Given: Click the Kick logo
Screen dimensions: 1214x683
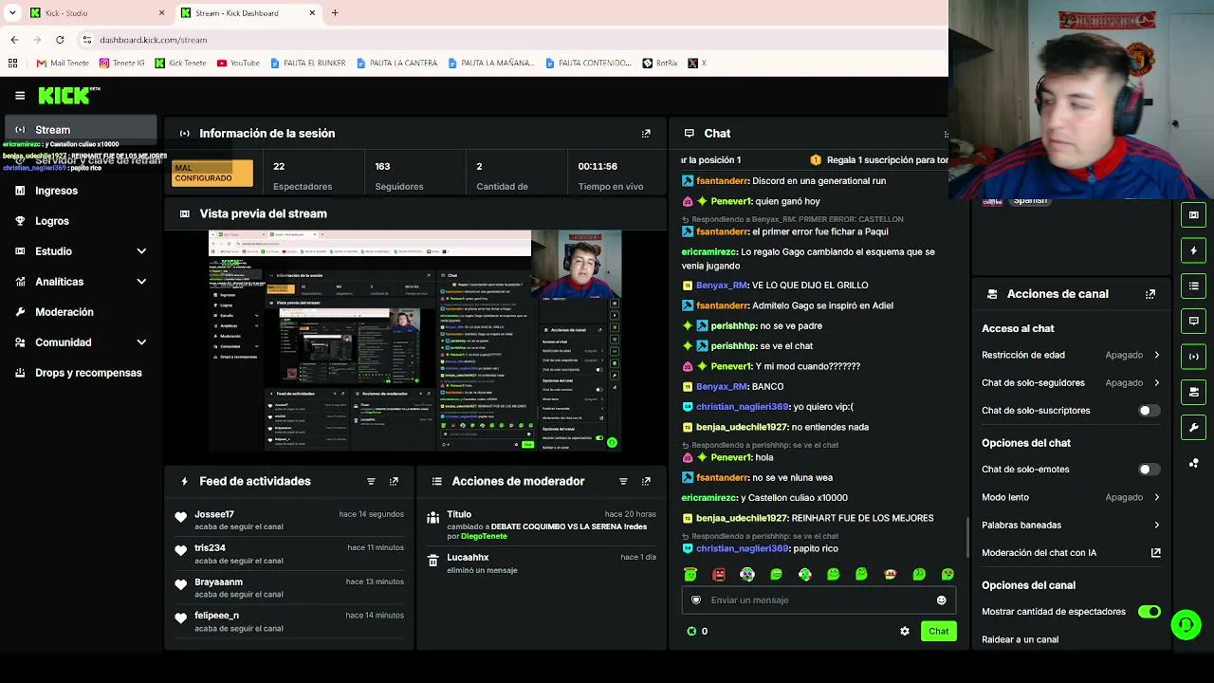Looking at the screenshot, I should click(66, 95).
